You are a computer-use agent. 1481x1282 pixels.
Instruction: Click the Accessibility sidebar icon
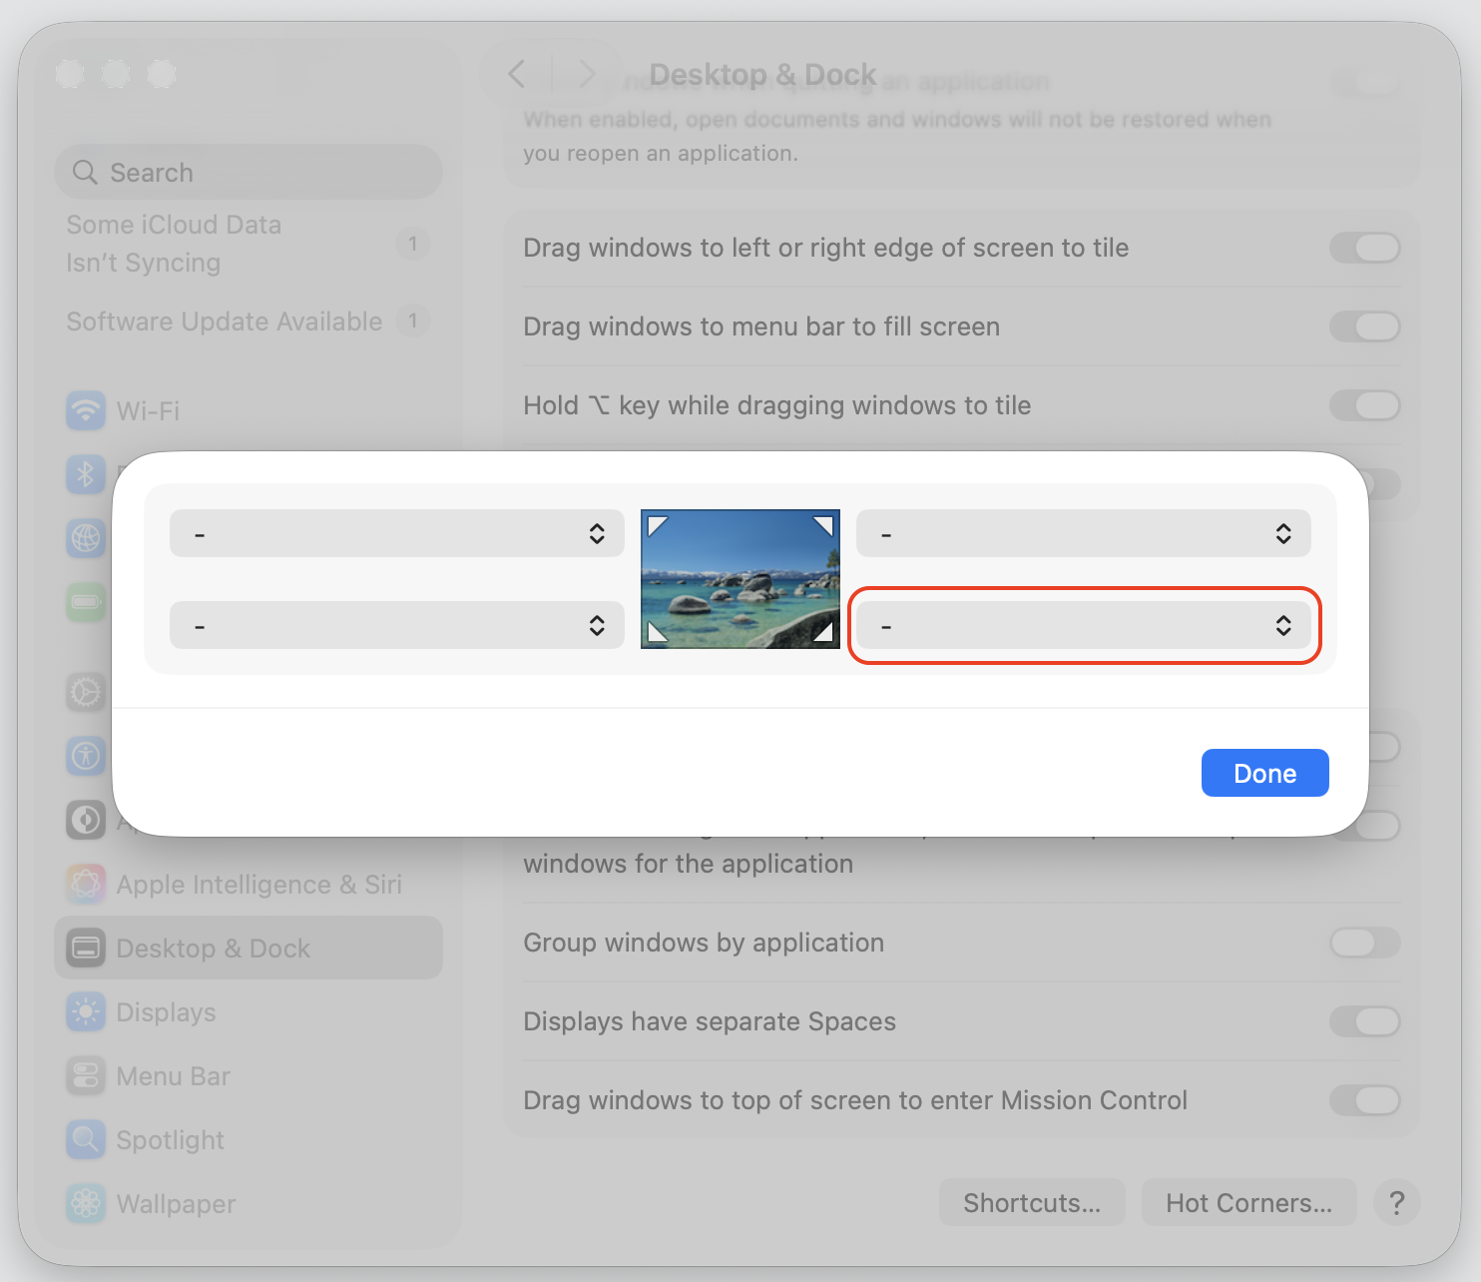(x=86, y=756)
